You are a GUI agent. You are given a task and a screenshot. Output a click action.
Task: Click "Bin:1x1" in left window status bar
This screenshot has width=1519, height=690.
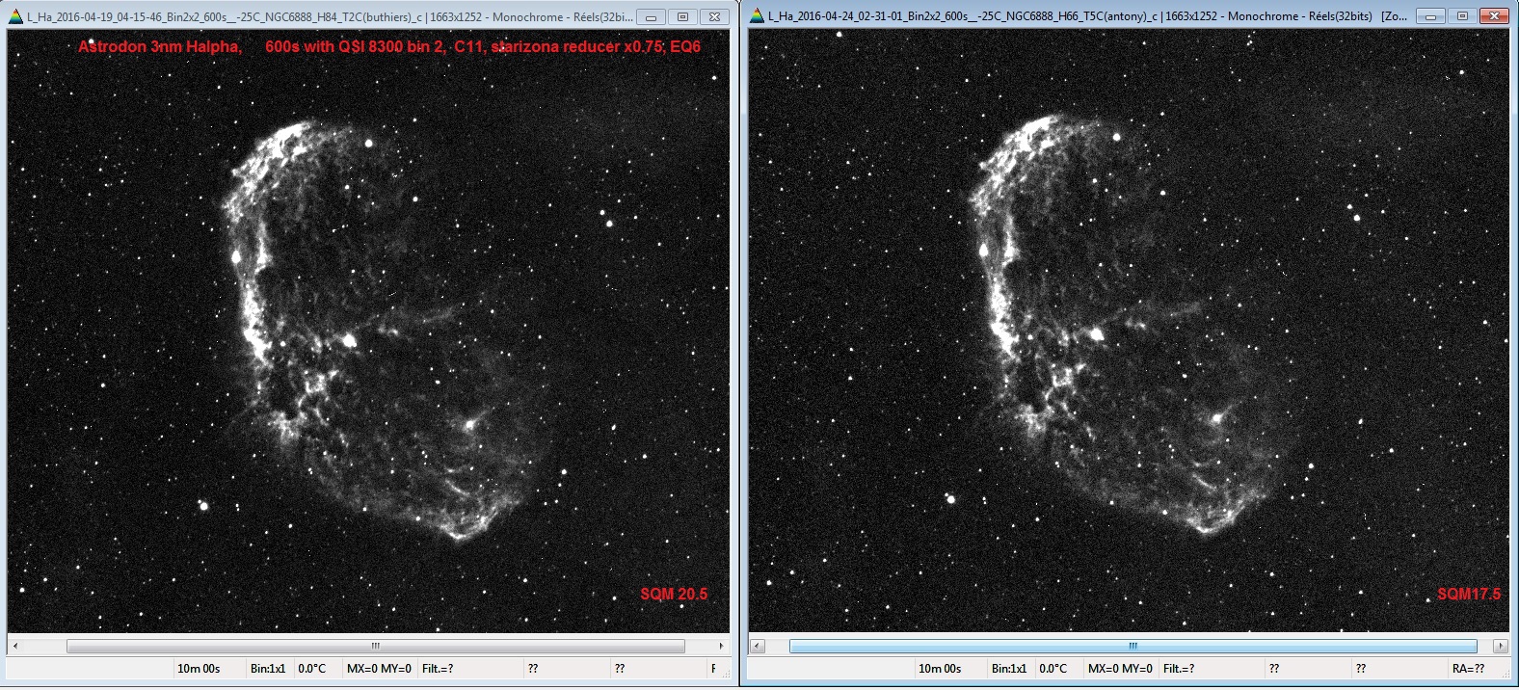pyautogui.click(x=268, y=669)
